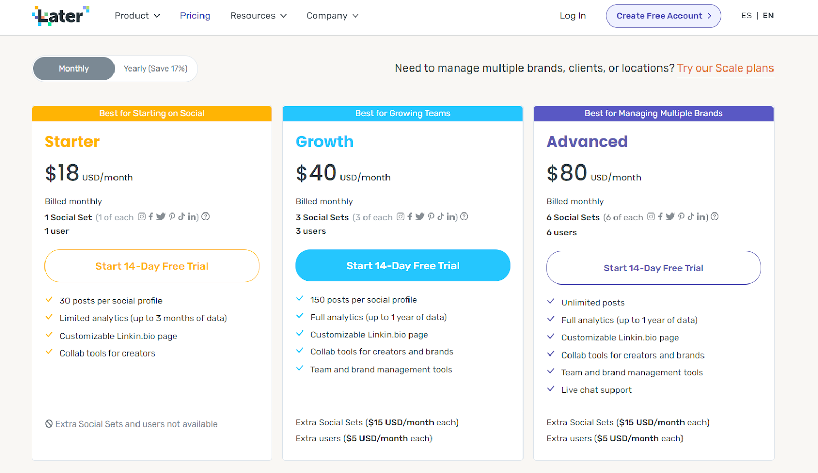Click the LinkedIn icon in the Advanced plan
The image size is (818, 473).
(x=701, y=217)
